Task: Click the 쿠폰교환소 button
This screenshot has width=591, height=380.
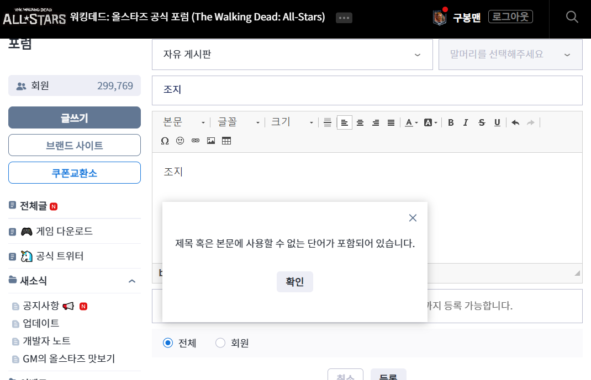Action: [x=75, y=173]
